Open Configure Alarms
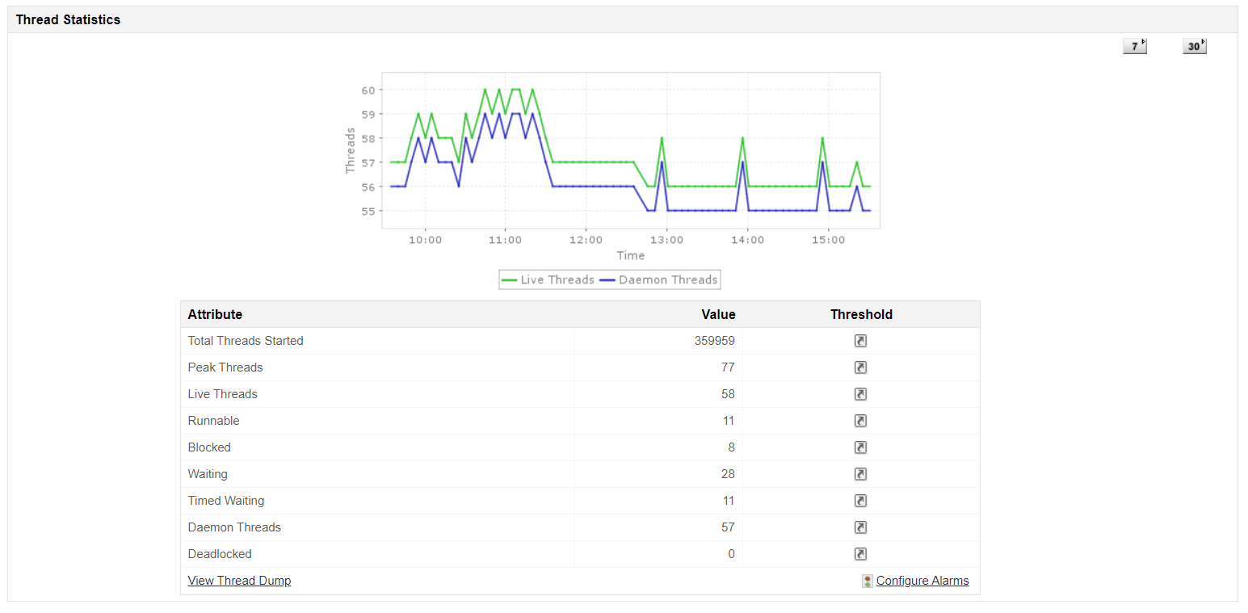The width and height of the screenshot is (1248, 613). pyautogui.click(x=922, y=580)
